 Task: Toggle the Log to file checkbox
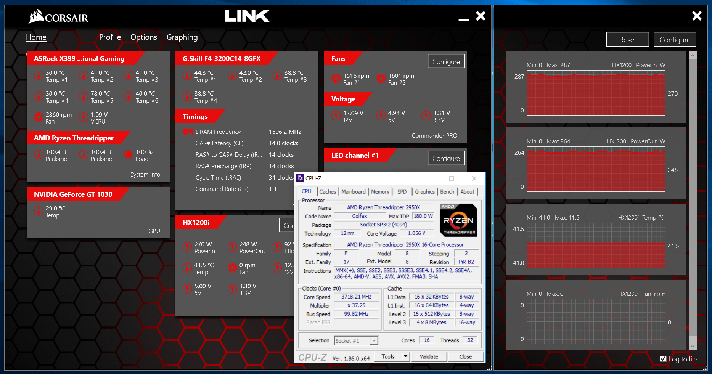pyautogui.click(x=663, y=359)
